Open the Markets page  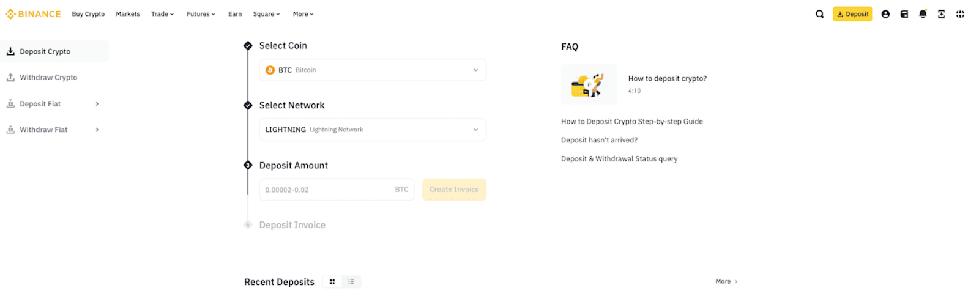(x=128, y=14)
